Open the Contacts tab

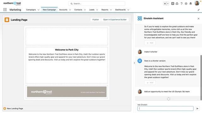click(x=78, y=10)
